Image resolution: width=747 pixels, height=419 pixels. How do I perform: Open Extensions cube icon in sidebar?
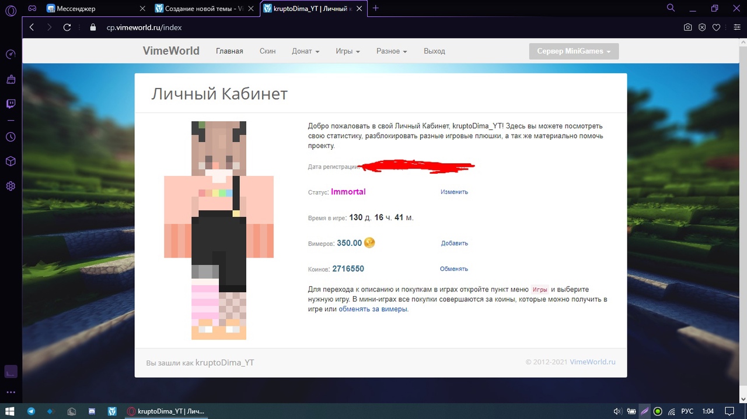tap(11, 161)
